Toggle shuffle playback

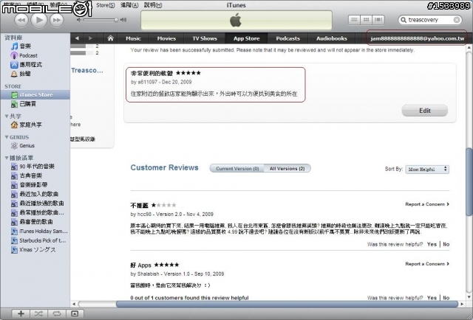tap(38, 313)
